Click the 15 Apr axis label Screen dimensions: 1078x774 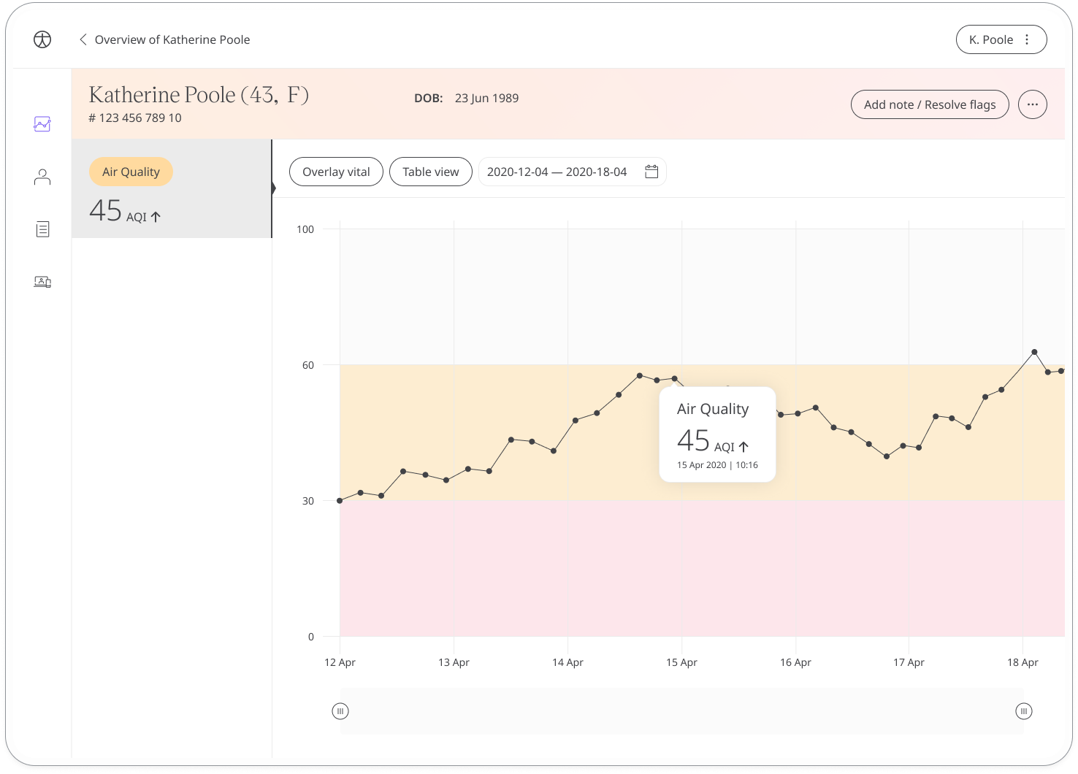[x=681, y=662]
